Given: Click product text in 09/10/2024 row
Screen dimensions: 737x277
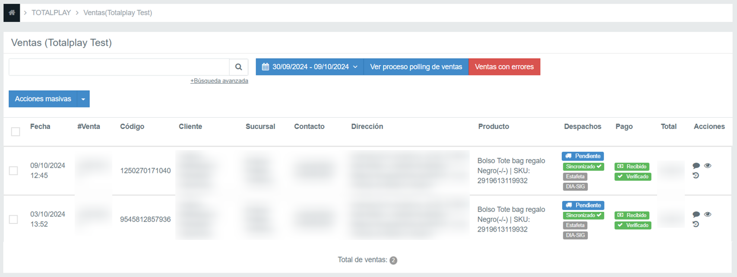Looking at the screenshot, I should (511, 171).
